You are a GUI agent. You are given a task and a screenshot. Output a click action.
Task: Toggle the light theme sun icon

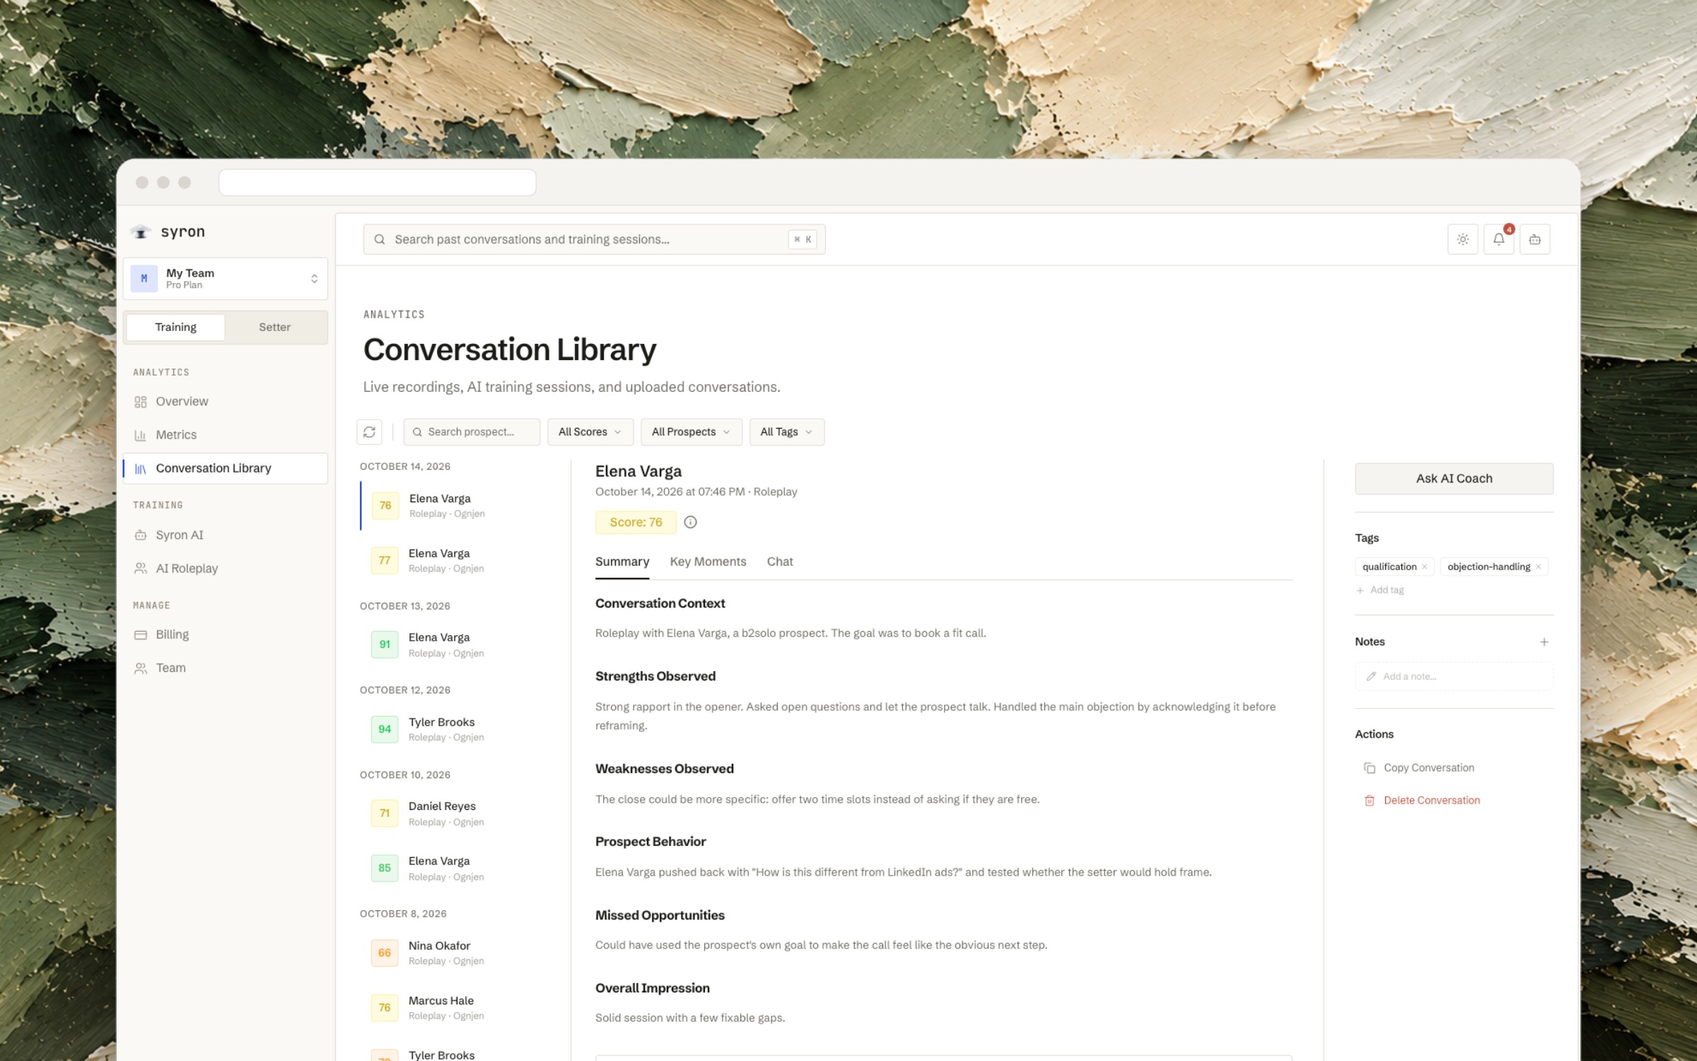(x=1463, y=239)
